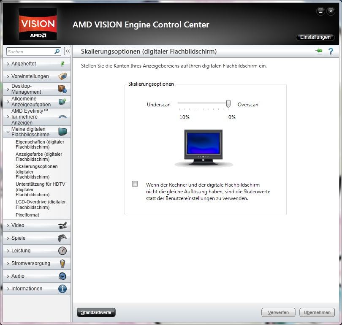Viewport: 342px width, 325px height.
Task: Expand Allgemeine Anzeigeaufgaben section
Action: (x=37, y=102)
